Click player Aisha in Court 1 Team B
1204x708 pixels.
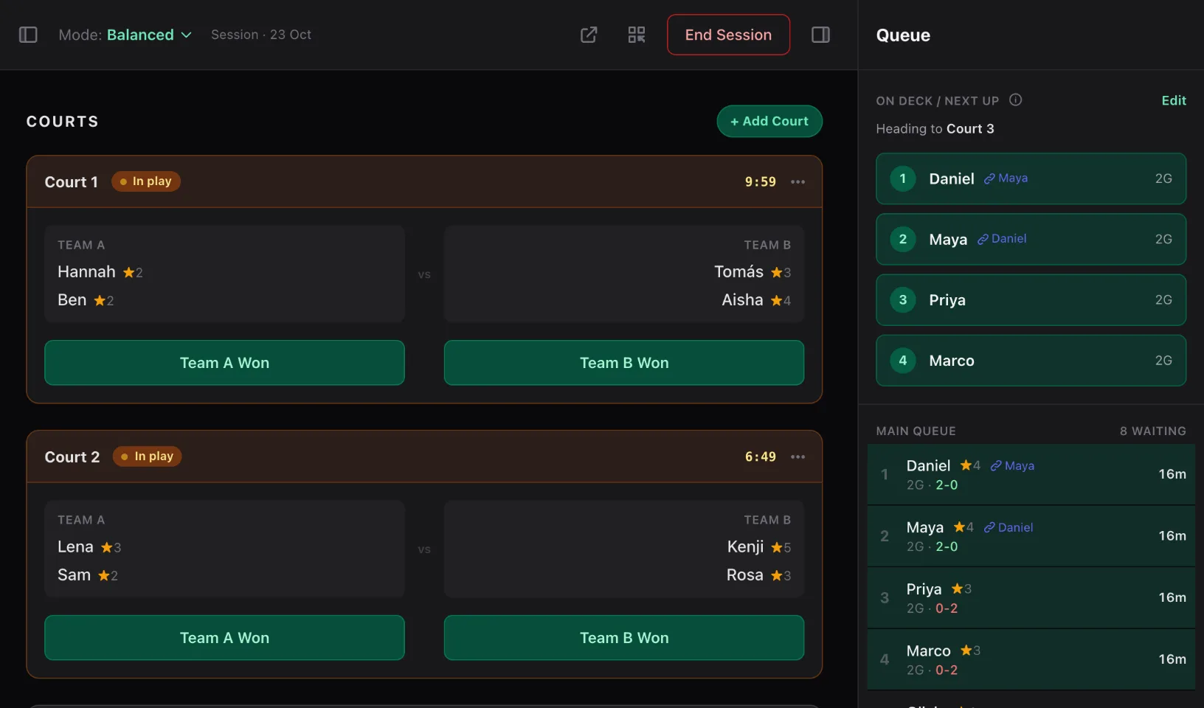[742, 300]
